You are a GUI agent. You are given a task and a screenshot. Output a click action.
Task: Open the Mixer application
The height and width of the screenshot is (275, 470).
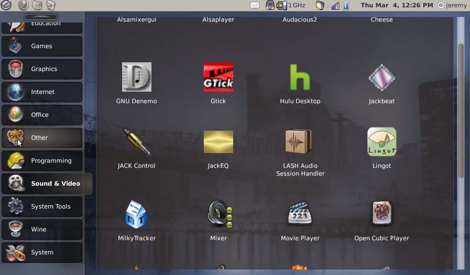[220, 214]
